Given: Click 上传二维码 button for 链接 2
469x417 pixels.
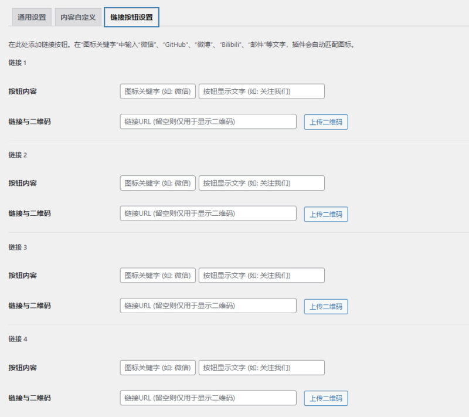Looking at the screenshot, I should (x=325, y=214).
